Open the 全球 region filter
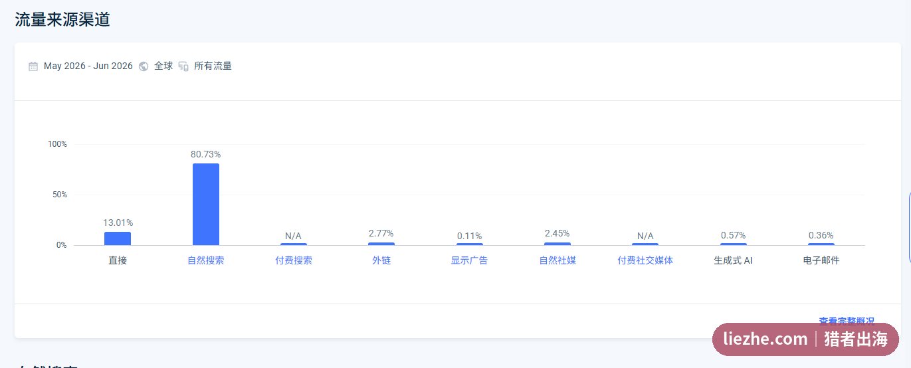 (163, 66)
